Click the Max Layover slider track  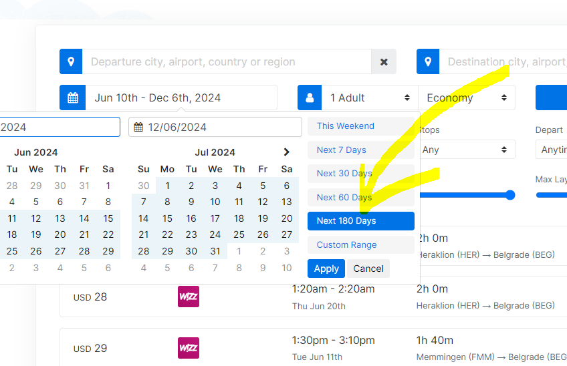pyautogui.click(x=552, y=195)
